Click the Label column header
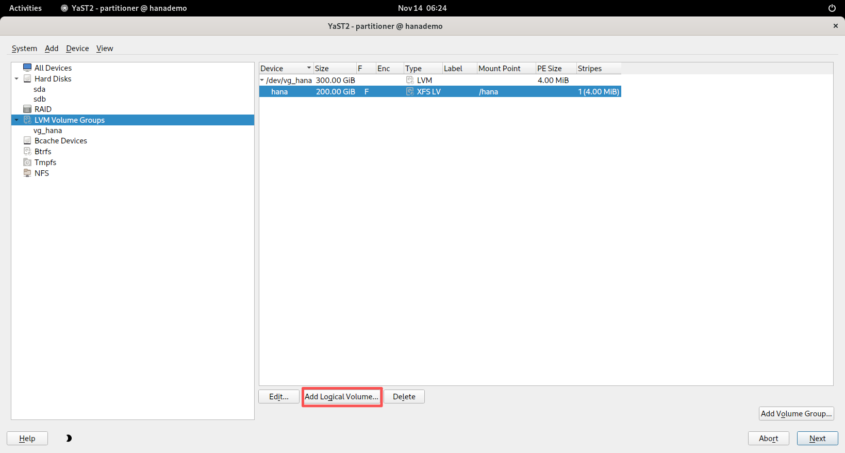The width and height of the screenshot is (845, 453). click(460, 68)
